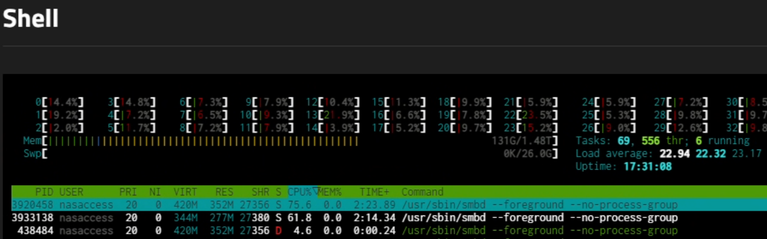
Task: Click the Command column header
Action: [x=422, y=192]
